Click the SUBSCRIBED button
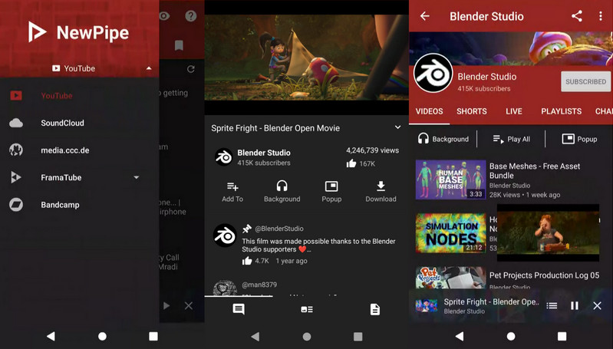Screen dimensions: 613x349 pos(585,81)
